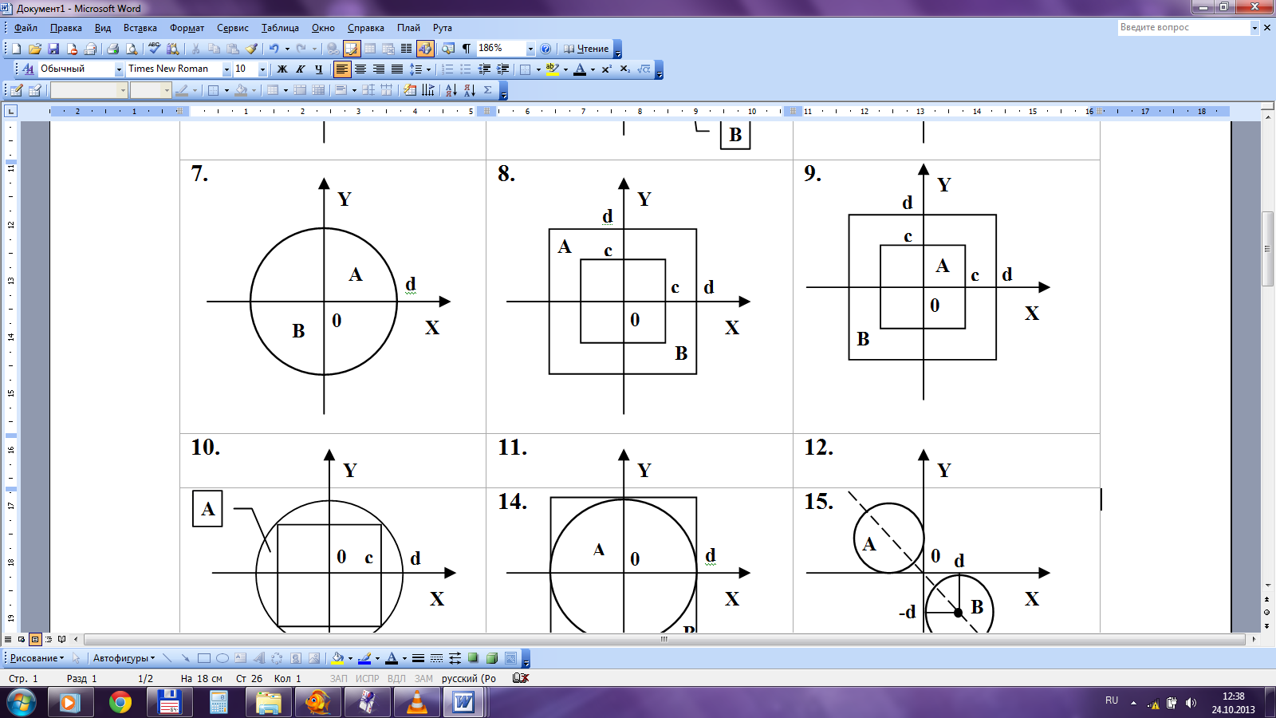Screen dimensions: 1276x718
Task: Open the Вставка menu
Action: (140, 28)
